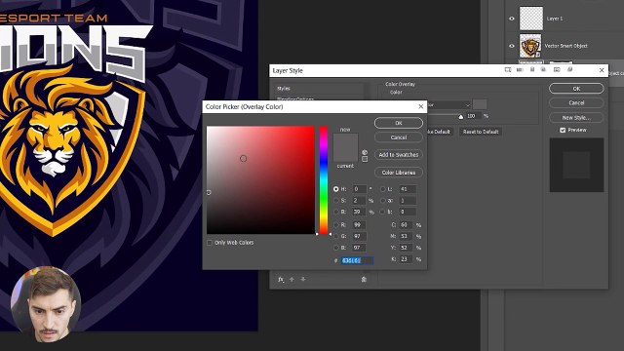Image resolution: width=624 pixels, height=351 pixels.
Task: Select the Vector Smart Object thumbnail
Action: (x=530, y=46)
